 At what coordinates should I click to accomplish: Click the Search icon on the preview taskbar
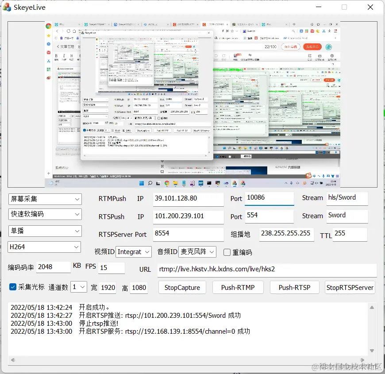[x=149, y=183]
